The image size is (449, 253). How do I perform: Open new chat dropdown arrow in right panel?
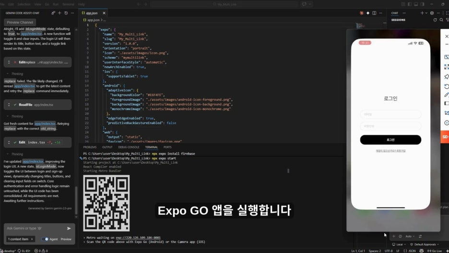(426, 13)
